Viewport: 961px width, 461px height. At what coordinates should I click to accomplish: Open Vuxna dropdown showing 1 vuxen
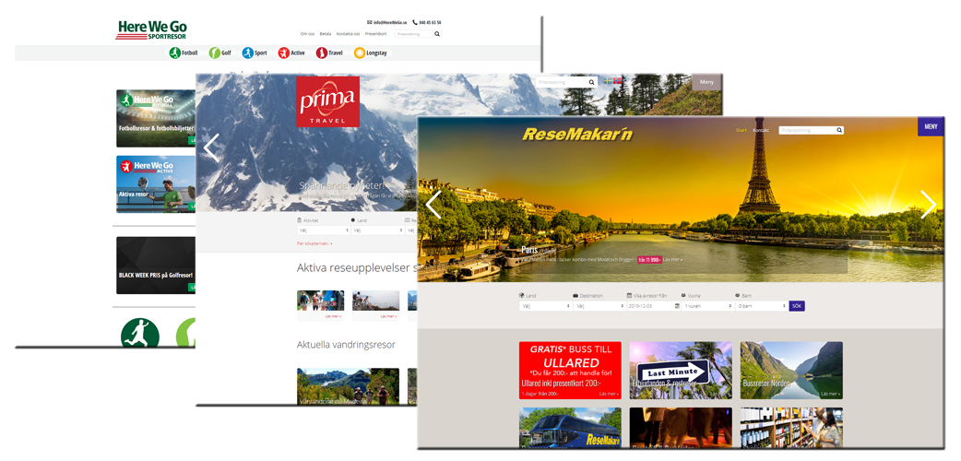point(707,305)
